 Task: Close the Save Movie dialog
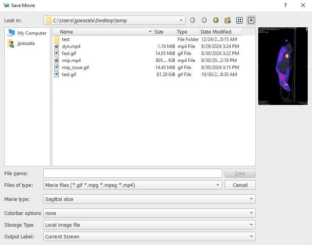pos(303,5)
